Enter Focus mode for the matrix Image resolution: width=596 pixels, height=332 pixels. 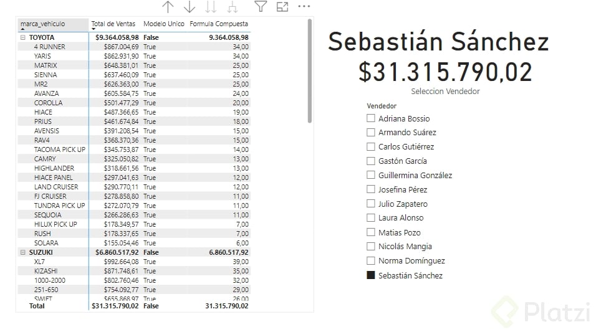click(x=282, y=7)
